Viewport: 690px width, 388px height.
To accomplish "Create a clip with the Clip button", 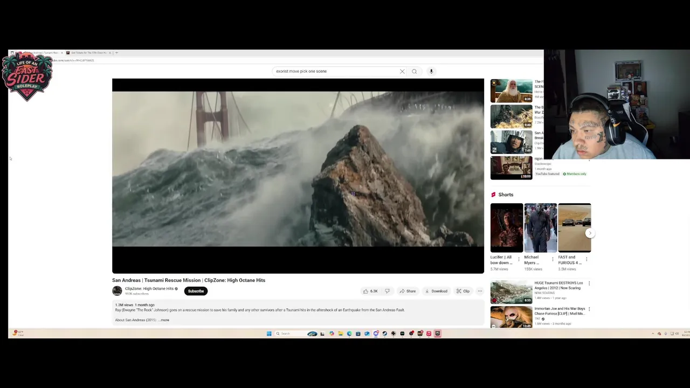I will 463,291.
